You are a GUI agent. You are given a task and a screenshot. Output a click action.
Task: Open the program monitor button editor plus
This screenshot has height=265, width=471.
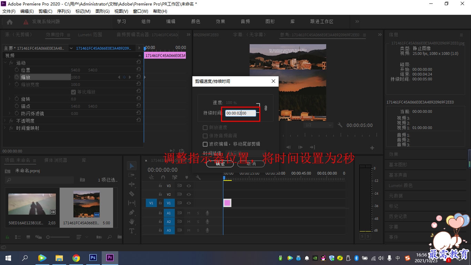(x=372, y=148)
